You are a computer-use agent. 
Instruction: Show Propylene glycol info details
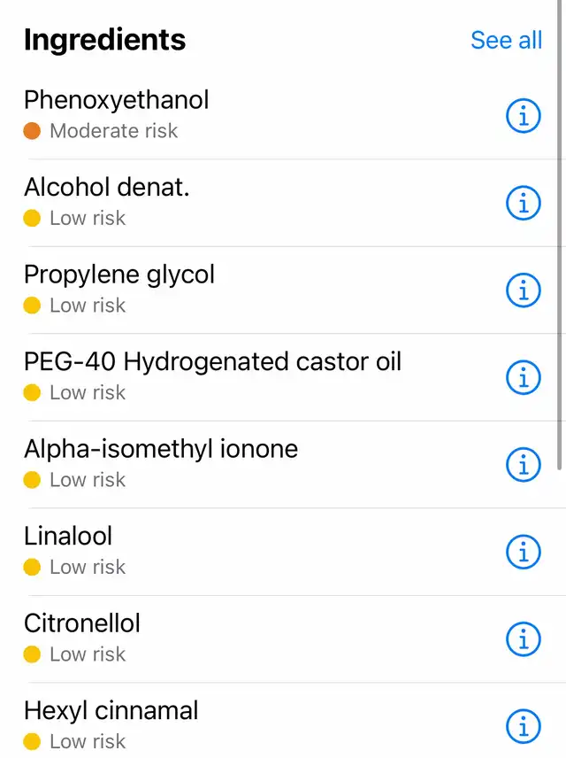pos(524,290)
